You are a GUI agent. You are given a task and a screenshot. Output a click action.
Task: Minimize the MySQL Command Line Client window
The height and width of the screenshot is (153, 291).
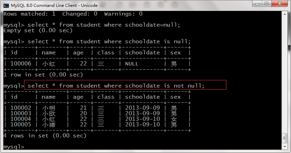257,4
